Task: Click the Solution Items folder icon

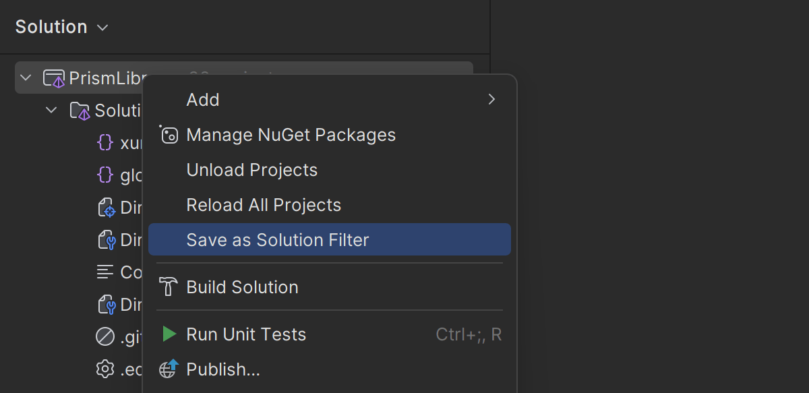Action: [80, 111]
